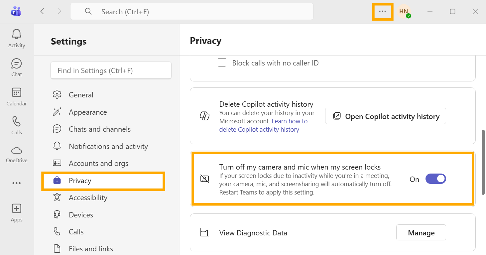Open the HN profile avatar menu
The height and width of the screenshot is (255, 486).
[x=404, y=12]
